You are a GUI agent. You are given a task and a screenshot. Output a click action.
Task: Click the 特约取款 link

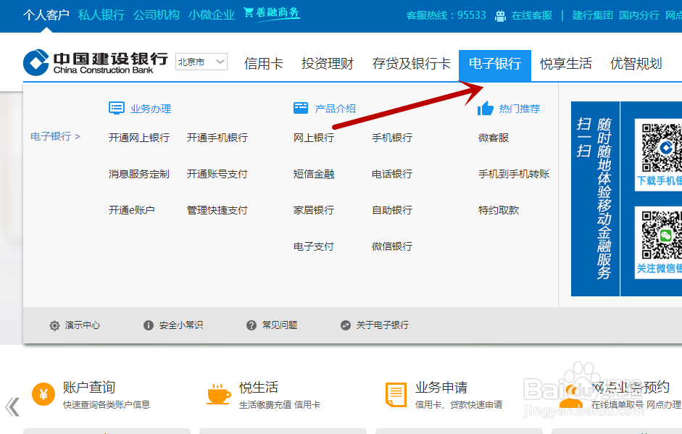pos(499,210)
